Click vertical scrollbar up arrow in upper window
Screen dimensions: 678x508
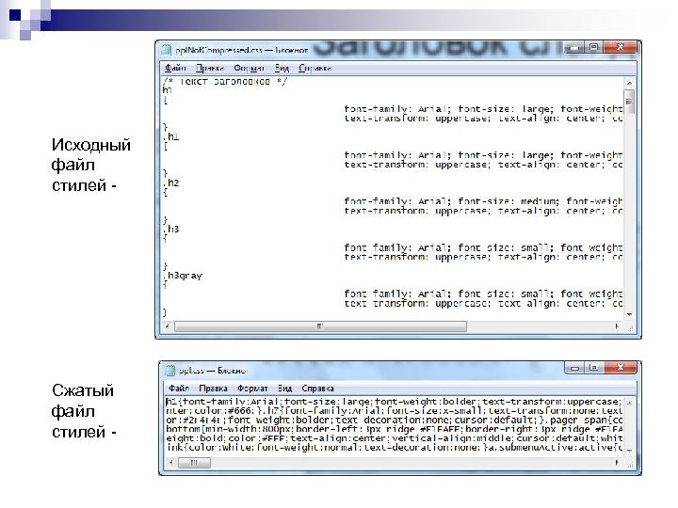click(629, 83)
